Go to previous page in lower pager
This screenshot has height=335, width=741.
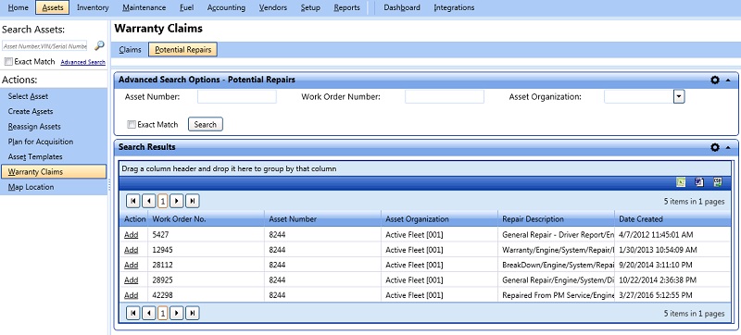click(x=149, y=314)
